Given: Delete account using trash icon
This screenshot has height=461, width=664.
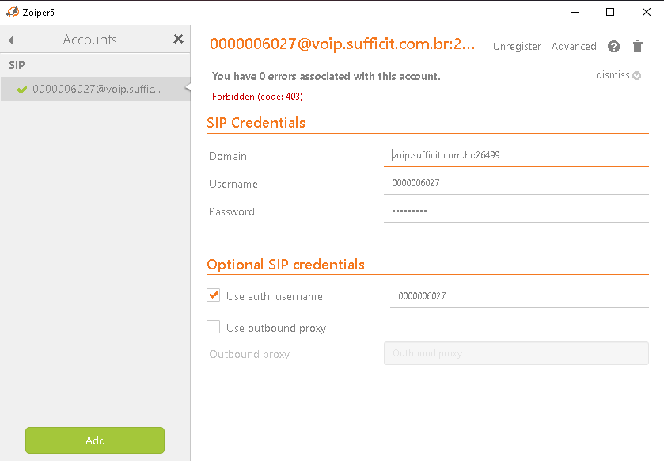Looking at the screenshot, I should click(x=637, y=47).
